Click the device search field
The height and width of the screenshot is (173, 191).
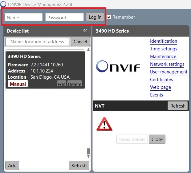(37, 42)
